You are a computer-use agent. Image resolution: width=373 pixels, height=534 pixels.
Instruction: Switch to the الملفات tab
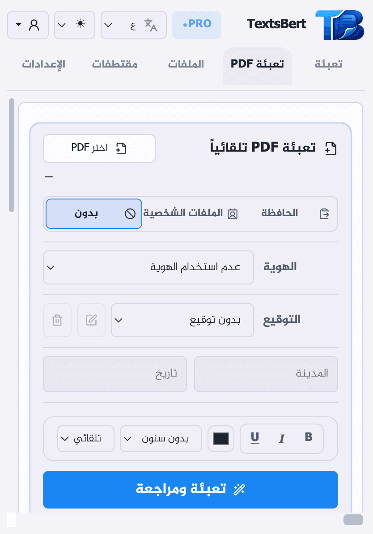click(186, 64)
